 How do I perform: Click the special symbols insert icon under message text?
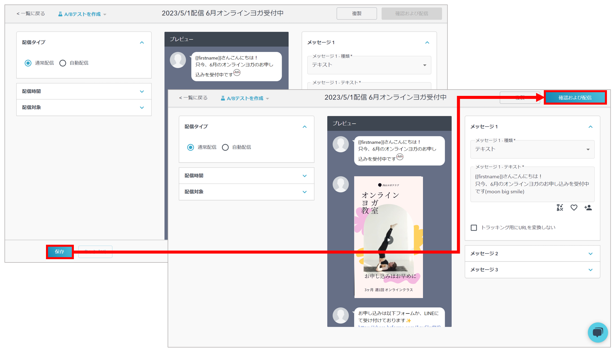pyautogui.click(x=560, y=208)
